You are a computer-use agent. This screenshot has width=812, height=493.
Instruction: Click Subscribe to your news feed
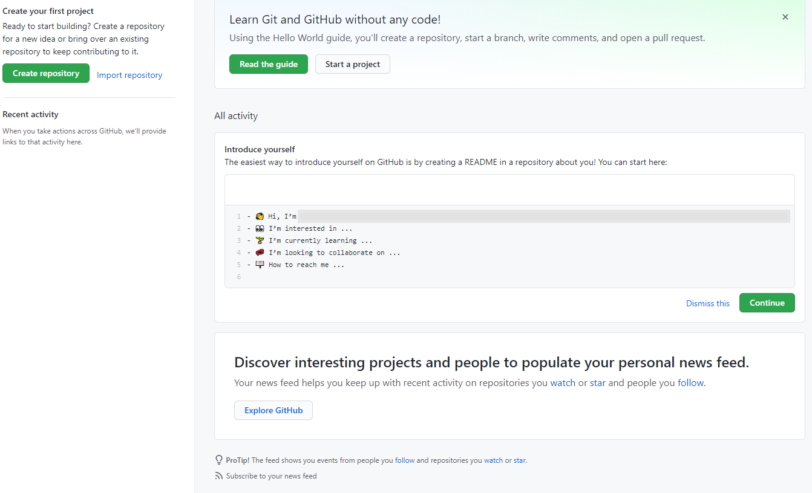click(x=271, y=476)
